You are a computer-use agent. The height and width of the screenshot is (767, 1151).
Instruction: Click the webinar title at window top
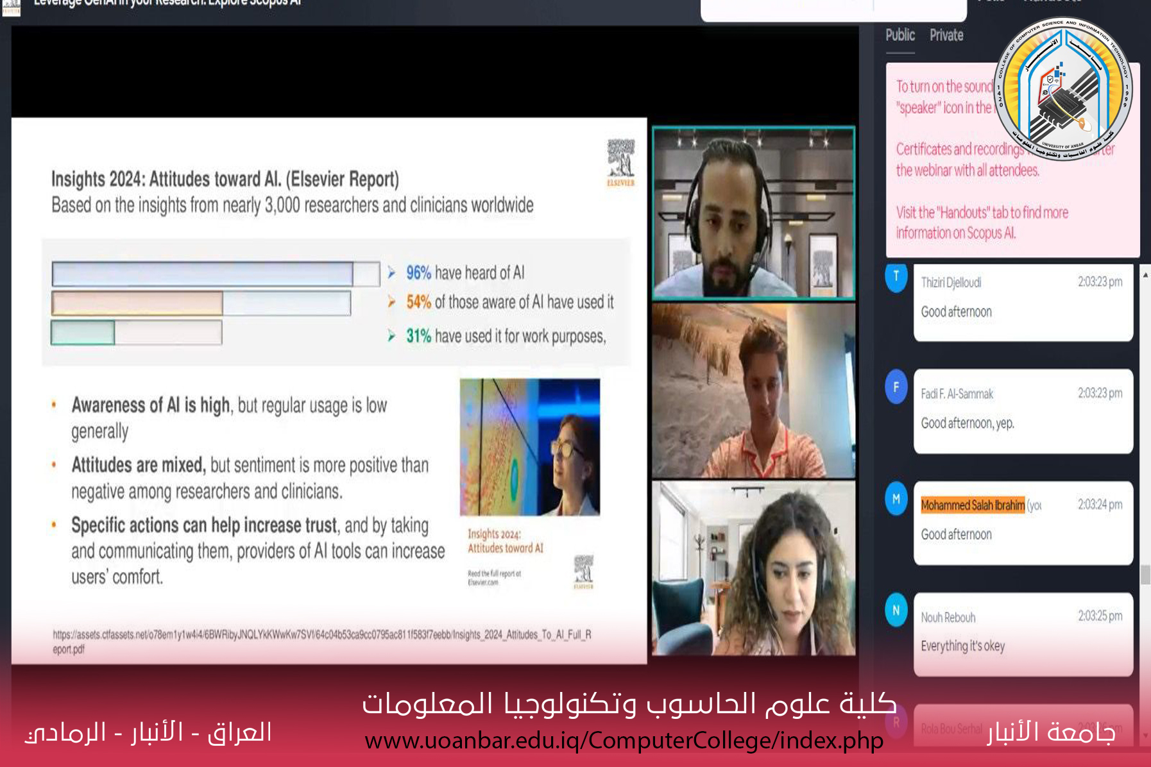(167, 3)
